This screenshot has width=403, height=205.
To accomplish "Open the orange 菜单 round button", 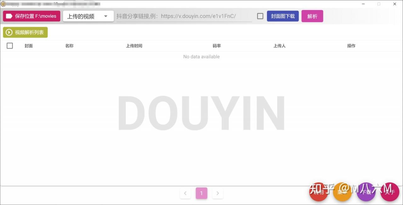I will pos(342,192).
